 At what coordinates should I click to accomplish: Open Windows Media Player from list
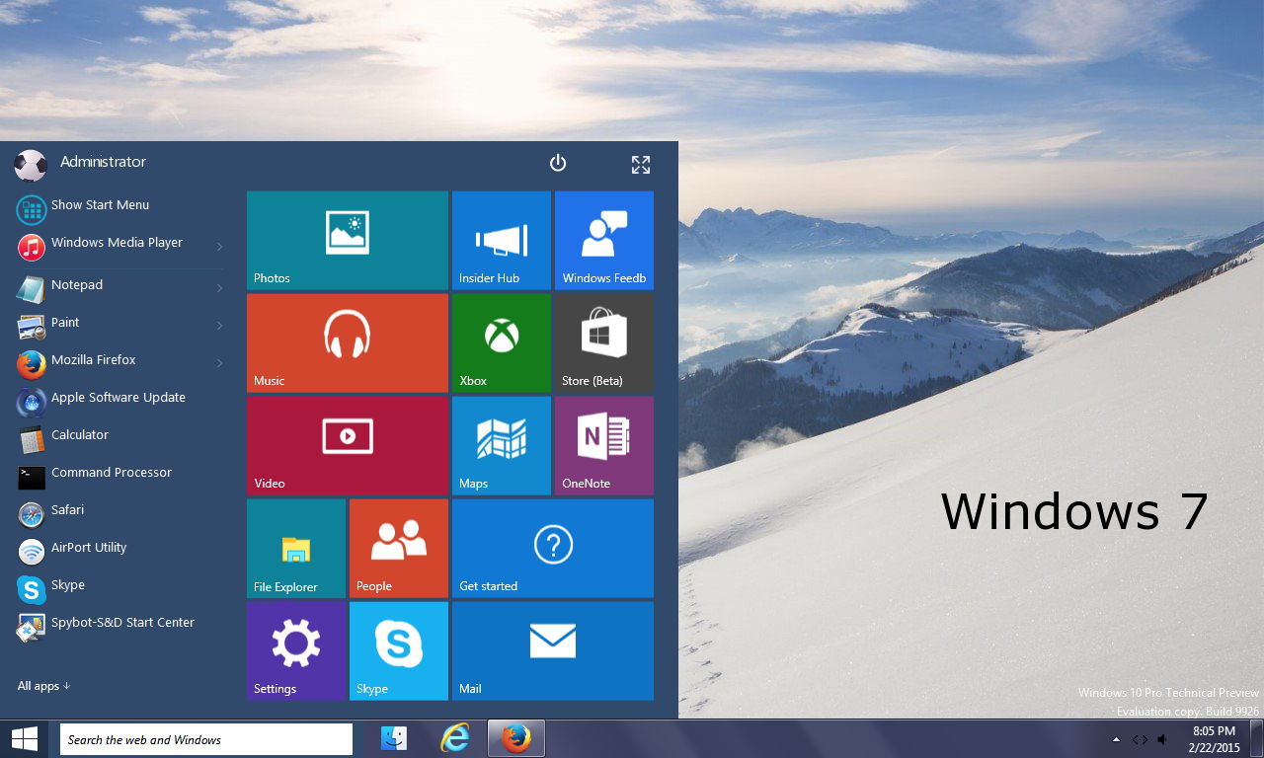(118, 246)
